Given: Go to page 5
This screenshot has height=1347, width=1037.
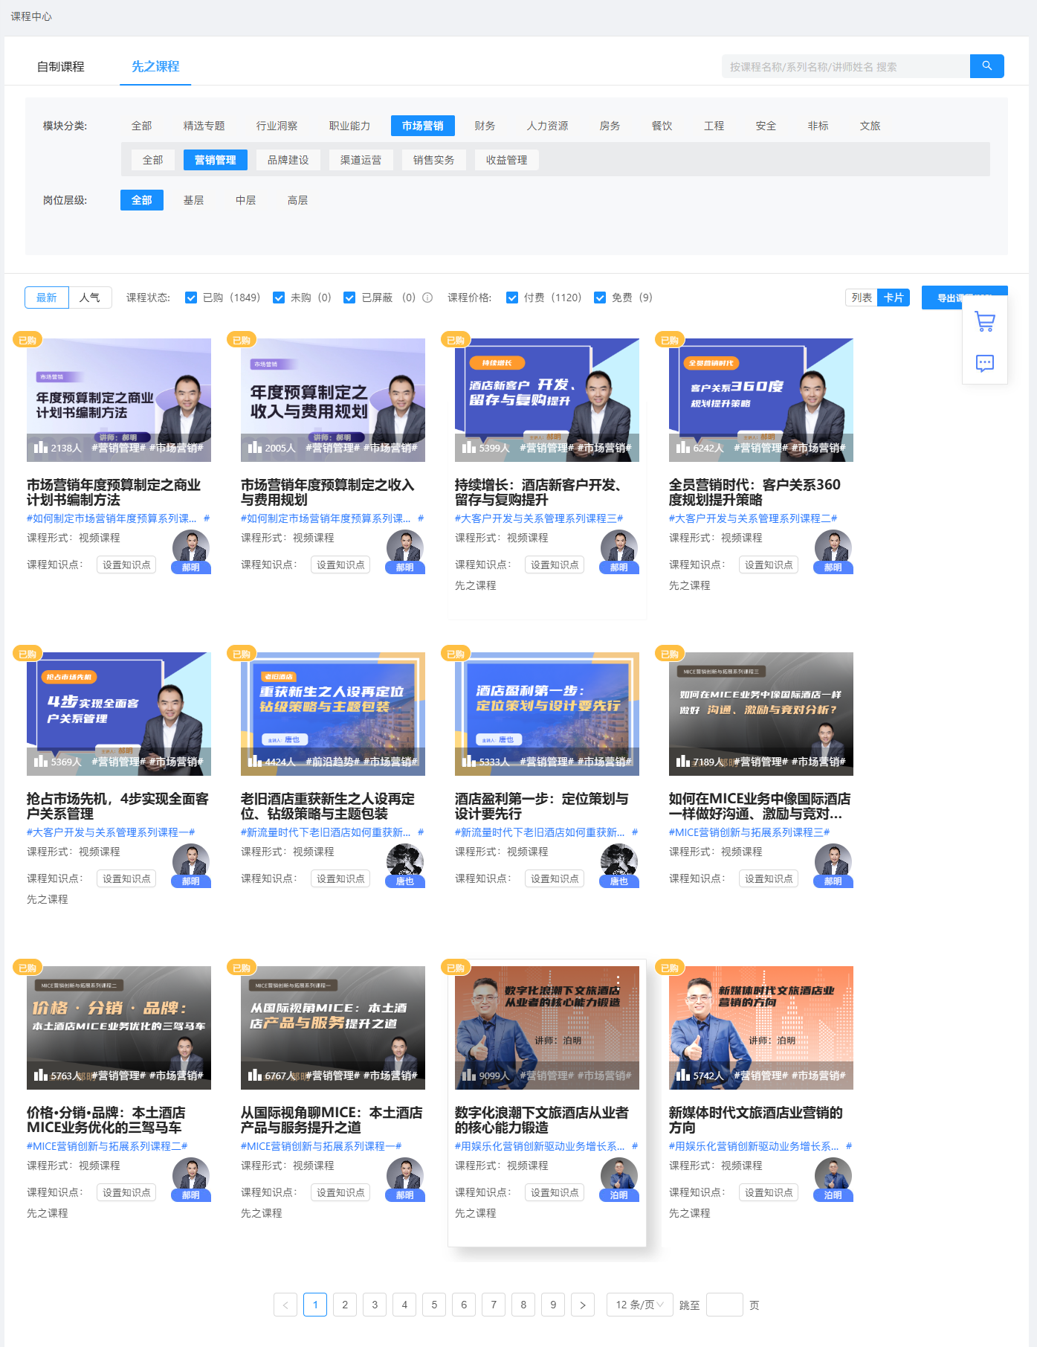Looking at the screenshot, I should coord(434,1305).
